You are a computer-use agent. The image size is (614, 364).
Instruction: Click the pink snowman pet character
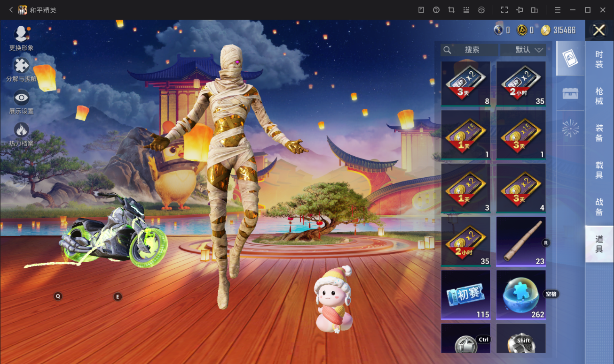(x=333, y=299)
